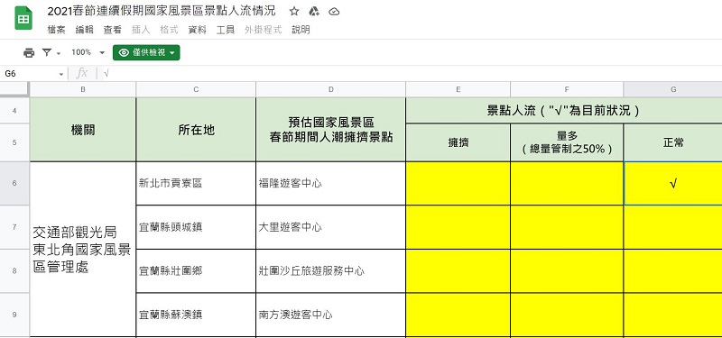The width and height of the screenshot is (722, 338).
Task: Click the 宜蘭縣頭城鎮 cell
Action: click(x=196, y=227)
